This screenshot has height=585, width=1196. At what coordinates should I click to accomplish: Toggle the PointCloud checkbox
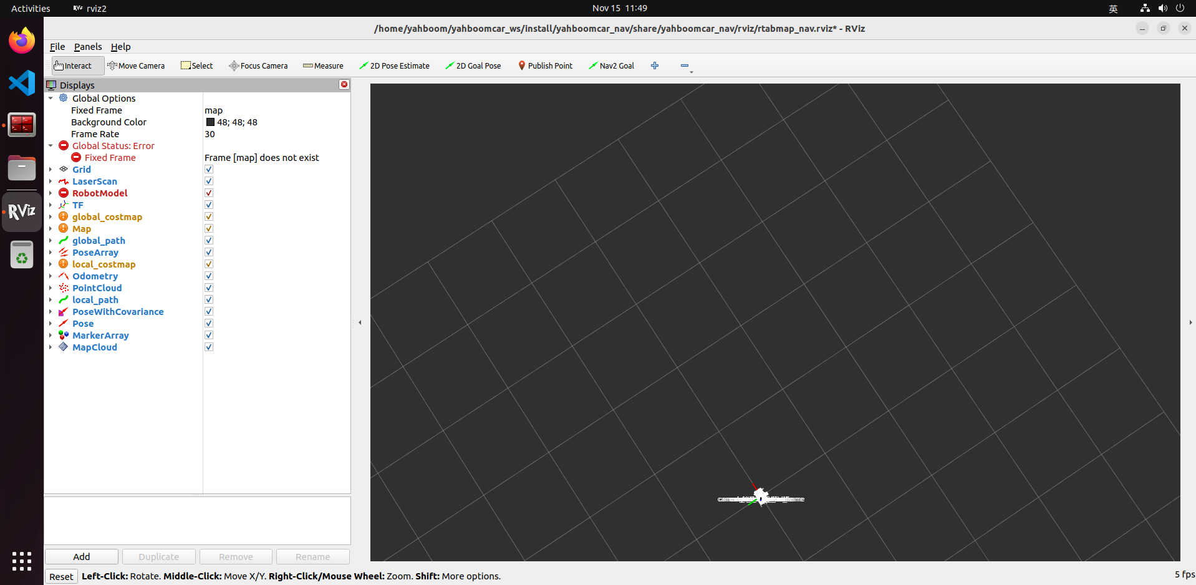tap(209, 288)
